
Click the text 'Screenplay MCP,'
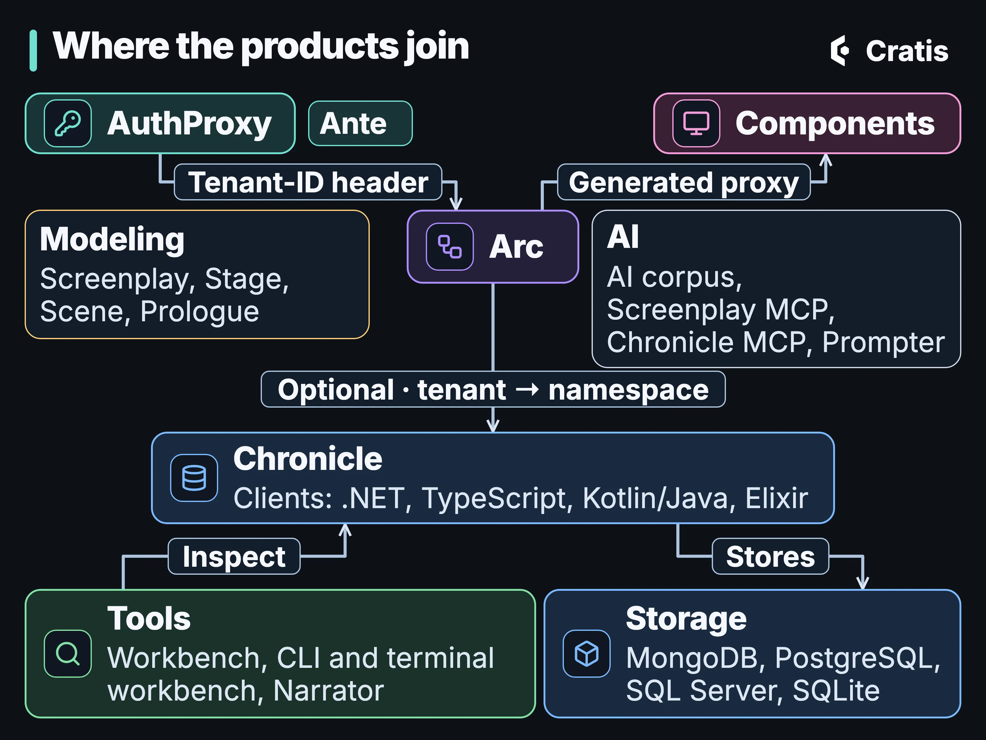coord(721,310)
